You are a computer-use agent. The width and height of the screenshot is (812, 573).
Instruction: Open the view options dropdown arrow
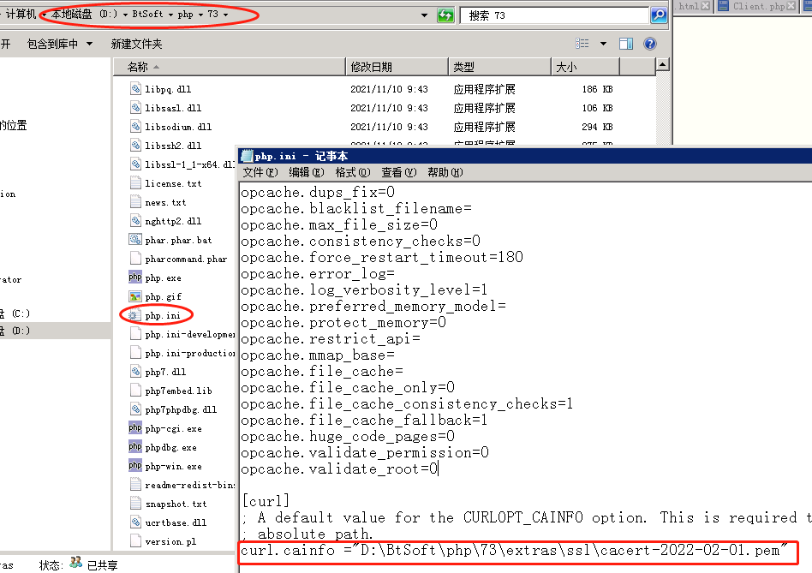(x=603, y=44)
